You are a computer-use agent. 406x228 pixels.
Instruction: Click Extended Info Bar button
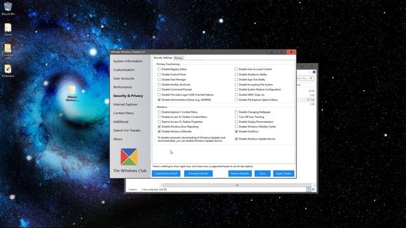pyautogui.click(x=199, y=174)
